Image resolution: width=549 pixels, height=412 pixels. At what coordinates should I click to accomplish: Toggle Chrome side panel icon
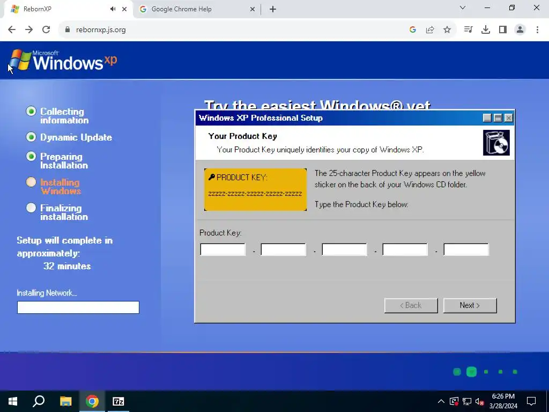503,30
